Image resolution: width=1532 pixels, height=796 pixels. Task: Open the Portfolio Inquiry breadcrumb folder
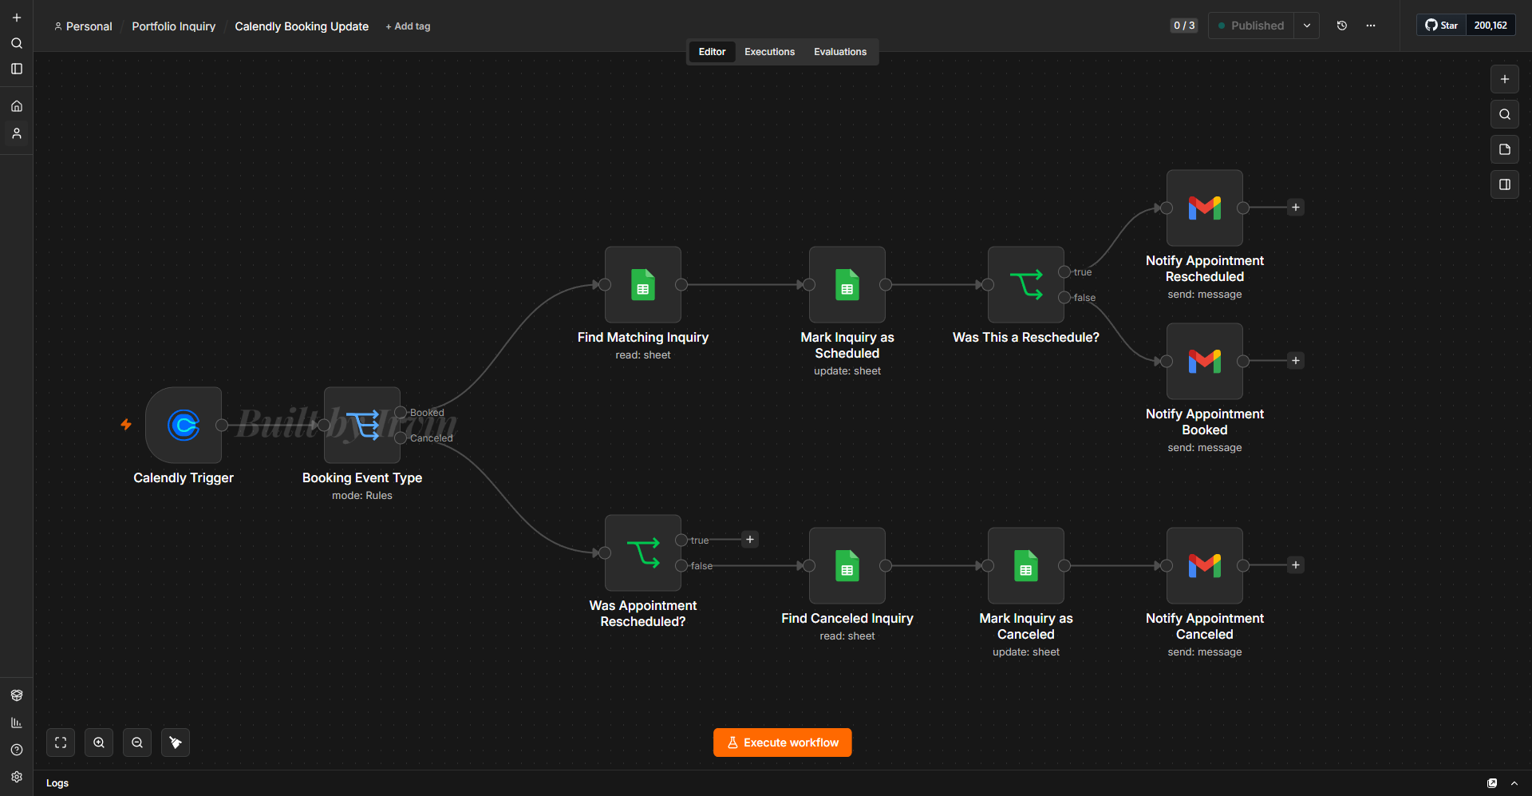click(x=173, y=26)
